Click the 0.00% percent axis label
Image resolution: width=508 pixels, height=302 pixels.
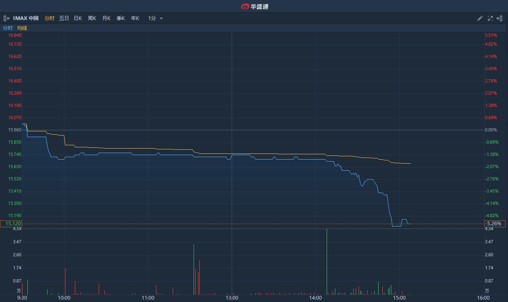[491, 130]
